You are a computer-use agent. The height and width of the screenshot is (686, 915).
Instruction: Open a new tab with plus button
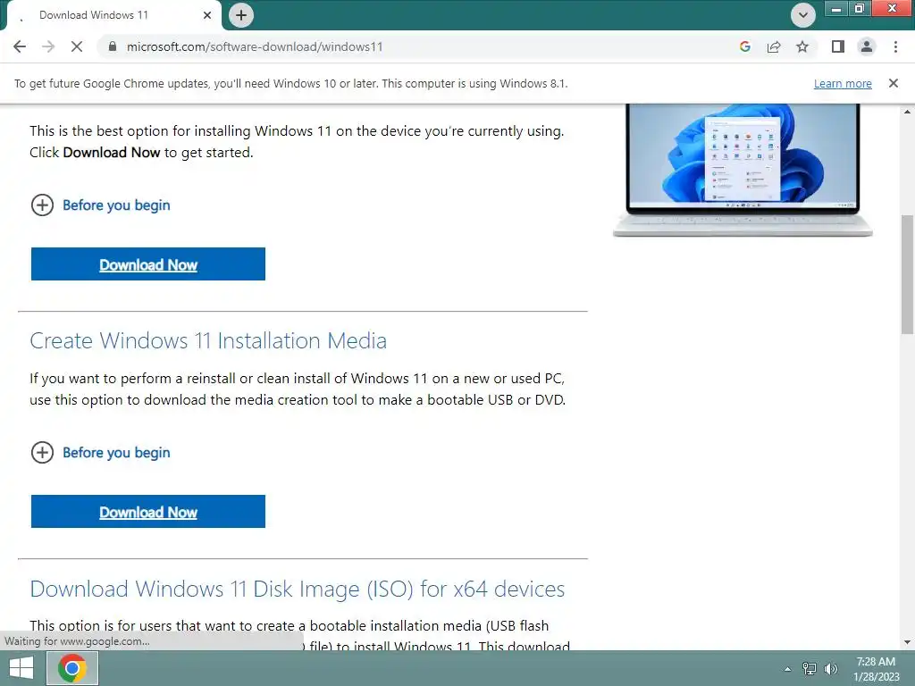click(241, 15)
